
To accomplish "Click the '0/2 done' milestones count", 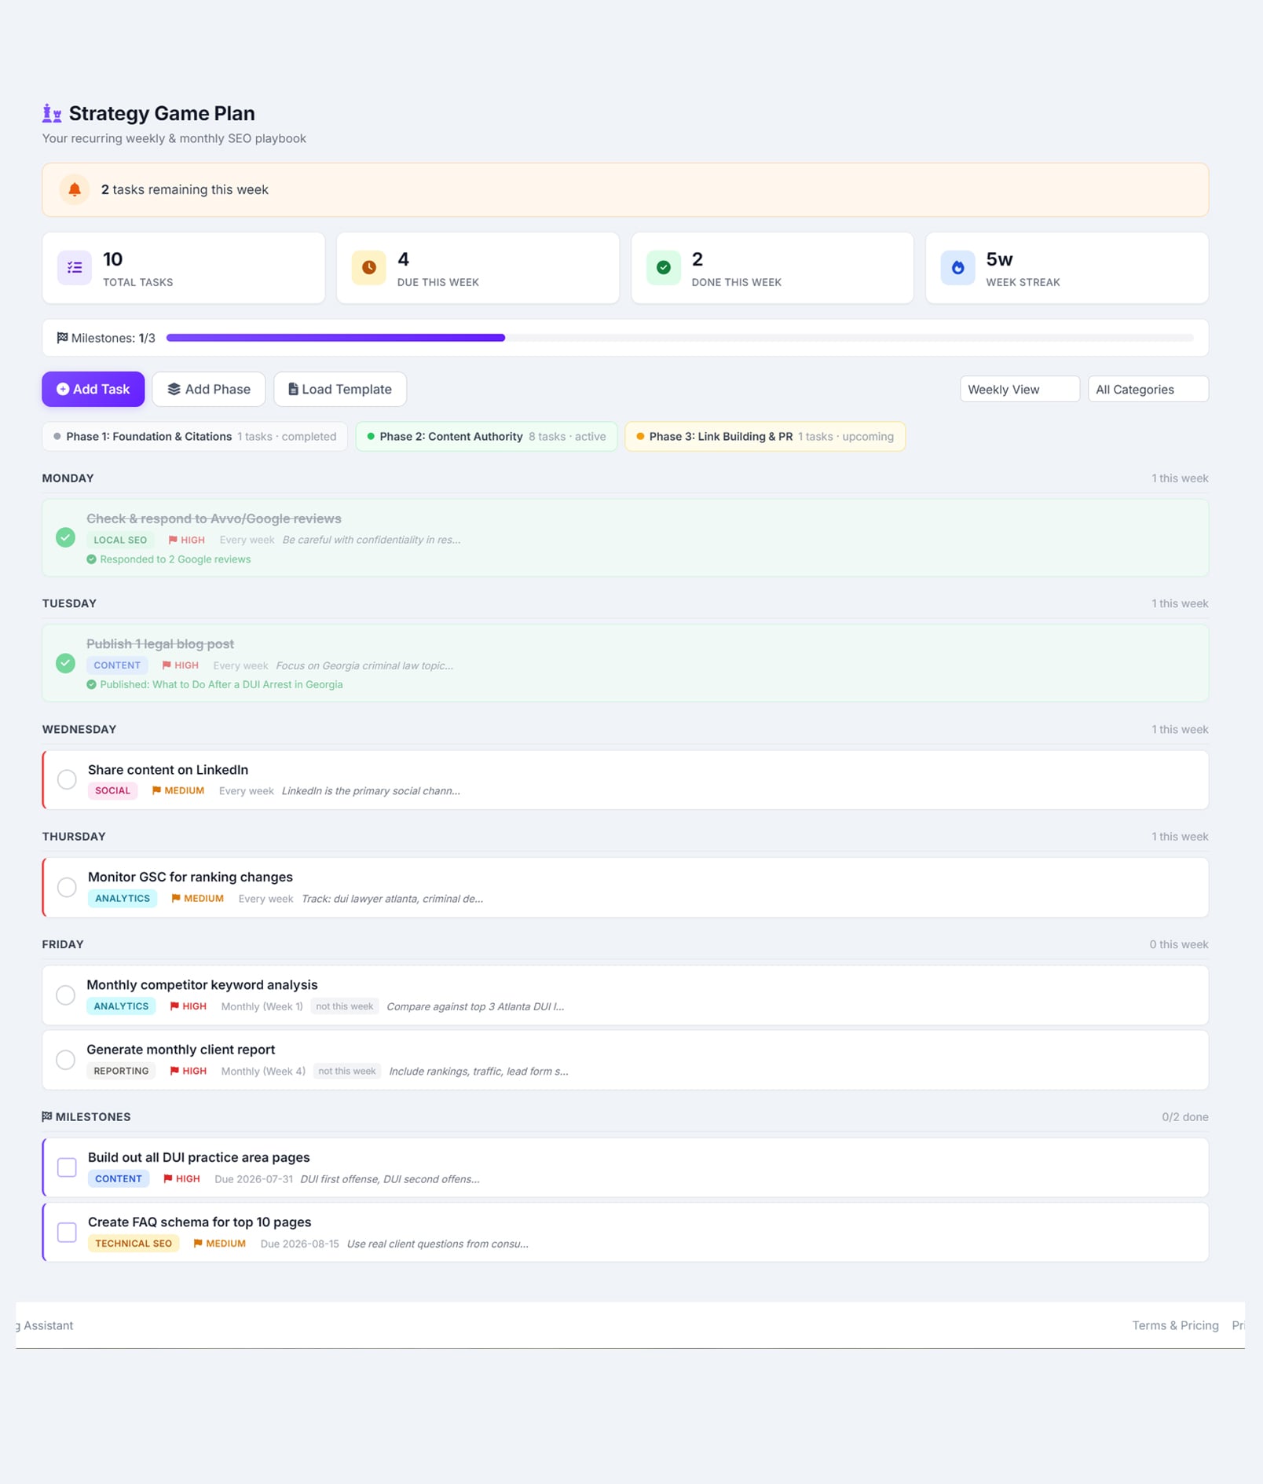I will 1185,1116.
